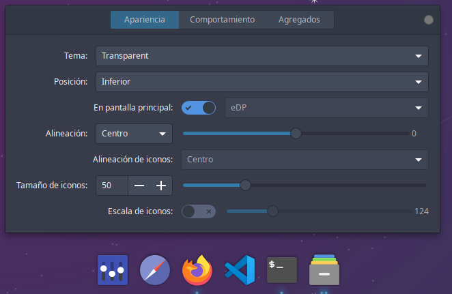Launch the compass web browser from dock
This screenshot has height=294, width=452.
[x=155, y=271]
